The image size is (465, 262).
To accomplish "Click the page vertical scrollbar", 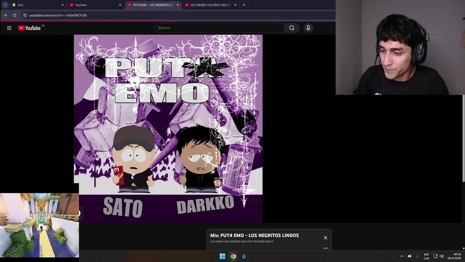I will tap(463, 138).
